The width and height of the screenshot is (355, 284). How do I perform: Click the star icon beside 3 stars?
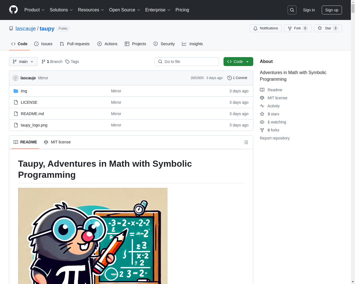[x=262, y=114]
